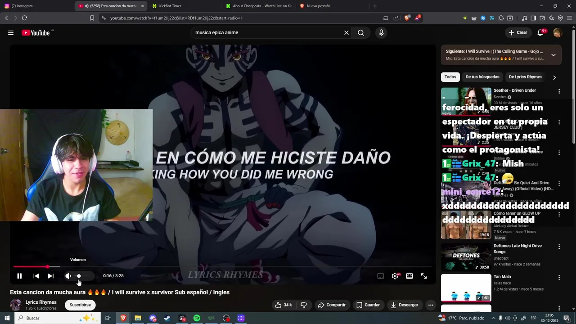Image resolution: width=576 pixels, height=324 pixels.
Task: Download video via Descargar
Action: [404, 305]
